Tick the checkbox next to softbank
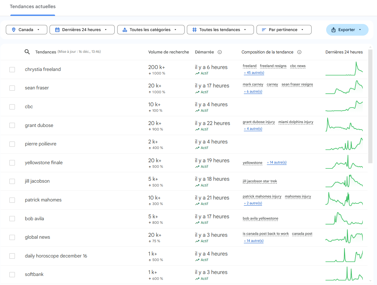377x285 pixels. coord(12,274)
